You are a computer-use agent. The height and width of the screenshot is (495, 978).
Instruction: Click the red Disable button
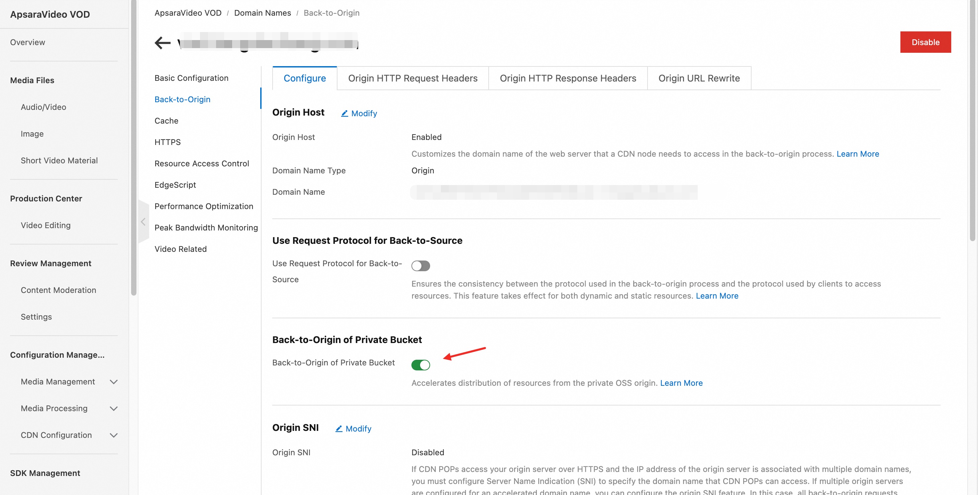click(925, 42)
